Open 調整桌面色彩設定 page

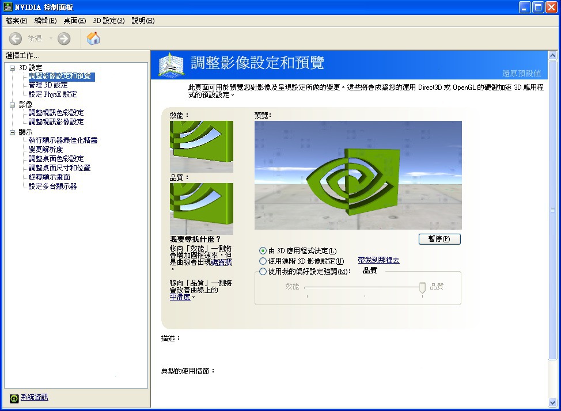tap(56, 159)
